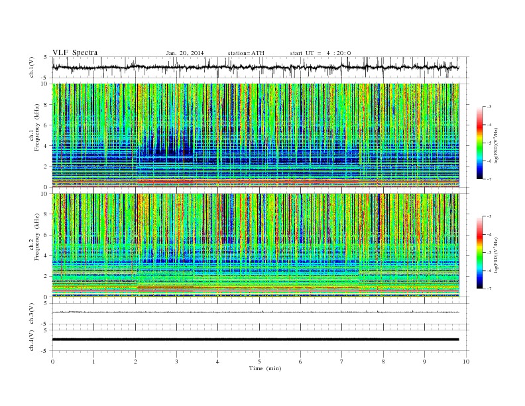Click the "2" tick on the time axis
The image size is (525, 406).
pyautogui.click(x=135, y=362)
